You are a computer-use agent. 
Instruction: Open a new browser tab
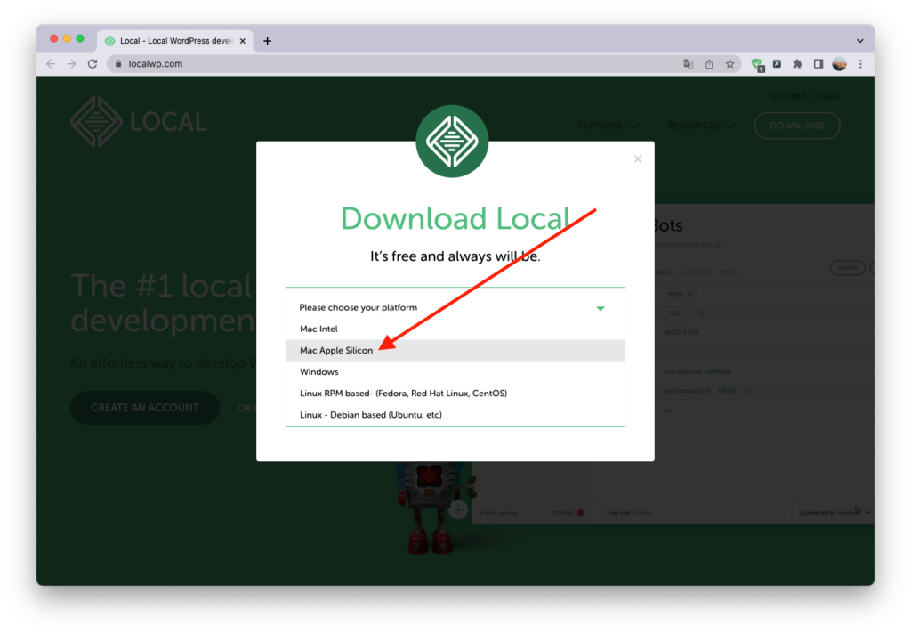pos(267,41)
